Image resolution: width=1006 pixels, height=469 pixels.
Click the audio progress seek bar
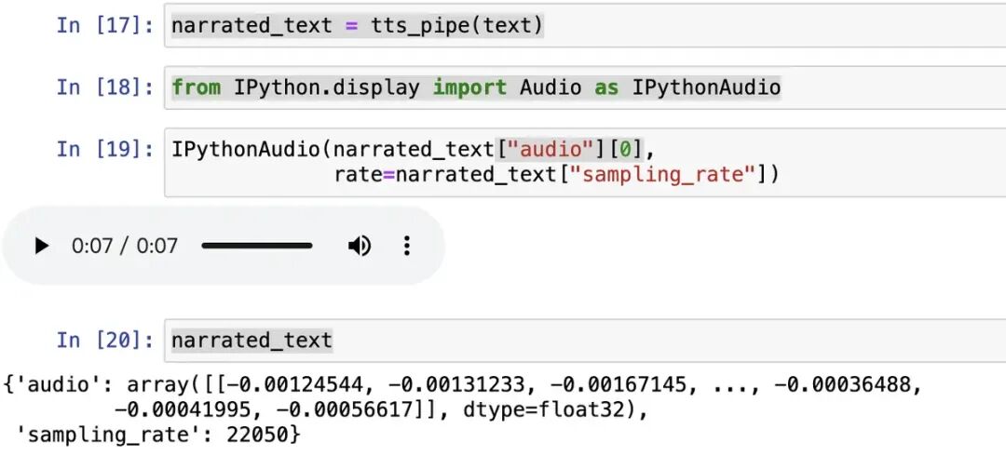257,246
